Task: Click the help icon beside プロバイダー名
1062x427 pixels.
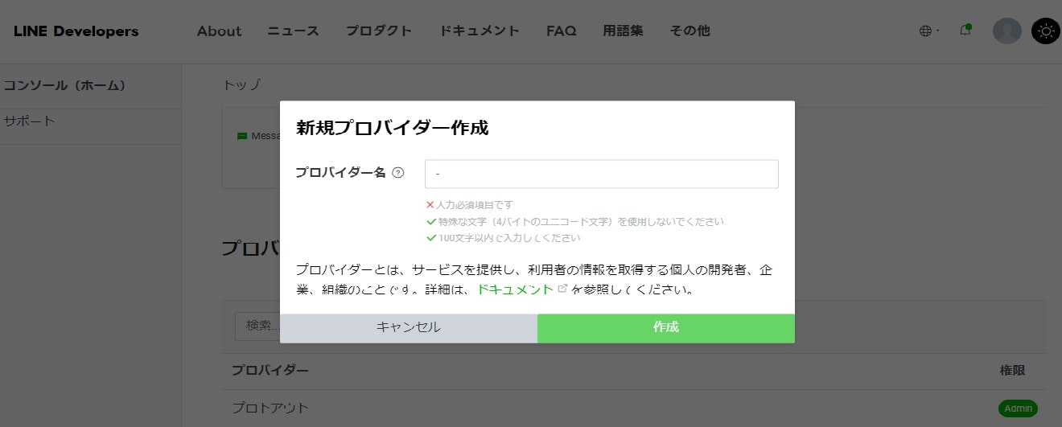Action: click(397, 173)
